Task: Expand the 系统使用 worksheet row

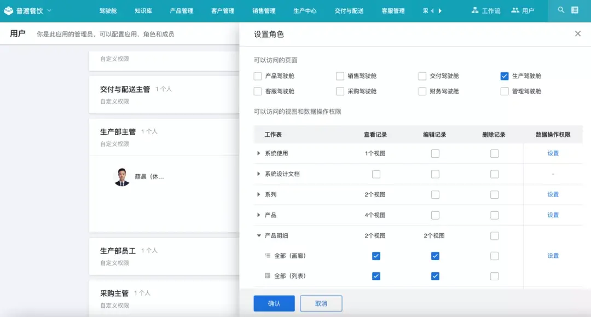Action: coord(258,153)
